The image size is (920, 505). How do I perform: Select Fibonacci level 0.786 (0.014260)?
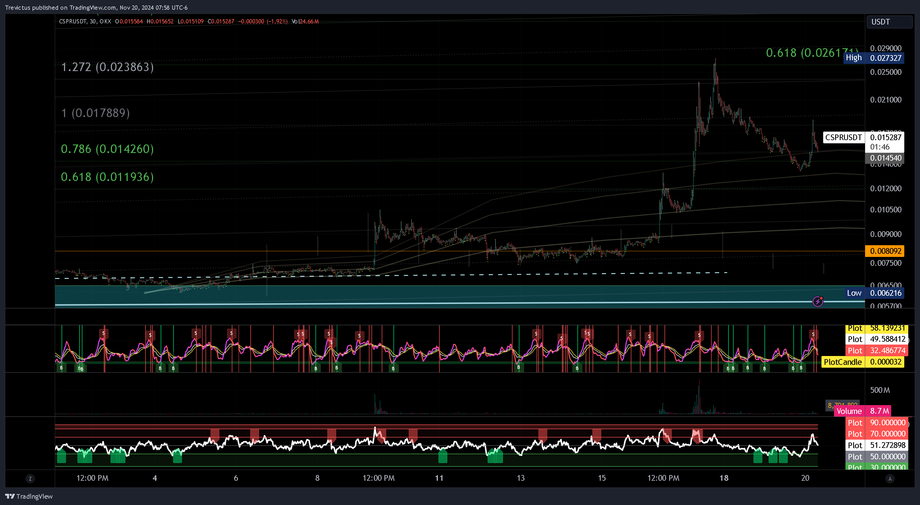pyautogui.click(x=107, y=149)
